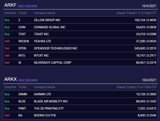This screenshot has height=121, width=160.
Task: Click the Sell label in the Opendoor row
Action: click(7, 48)
